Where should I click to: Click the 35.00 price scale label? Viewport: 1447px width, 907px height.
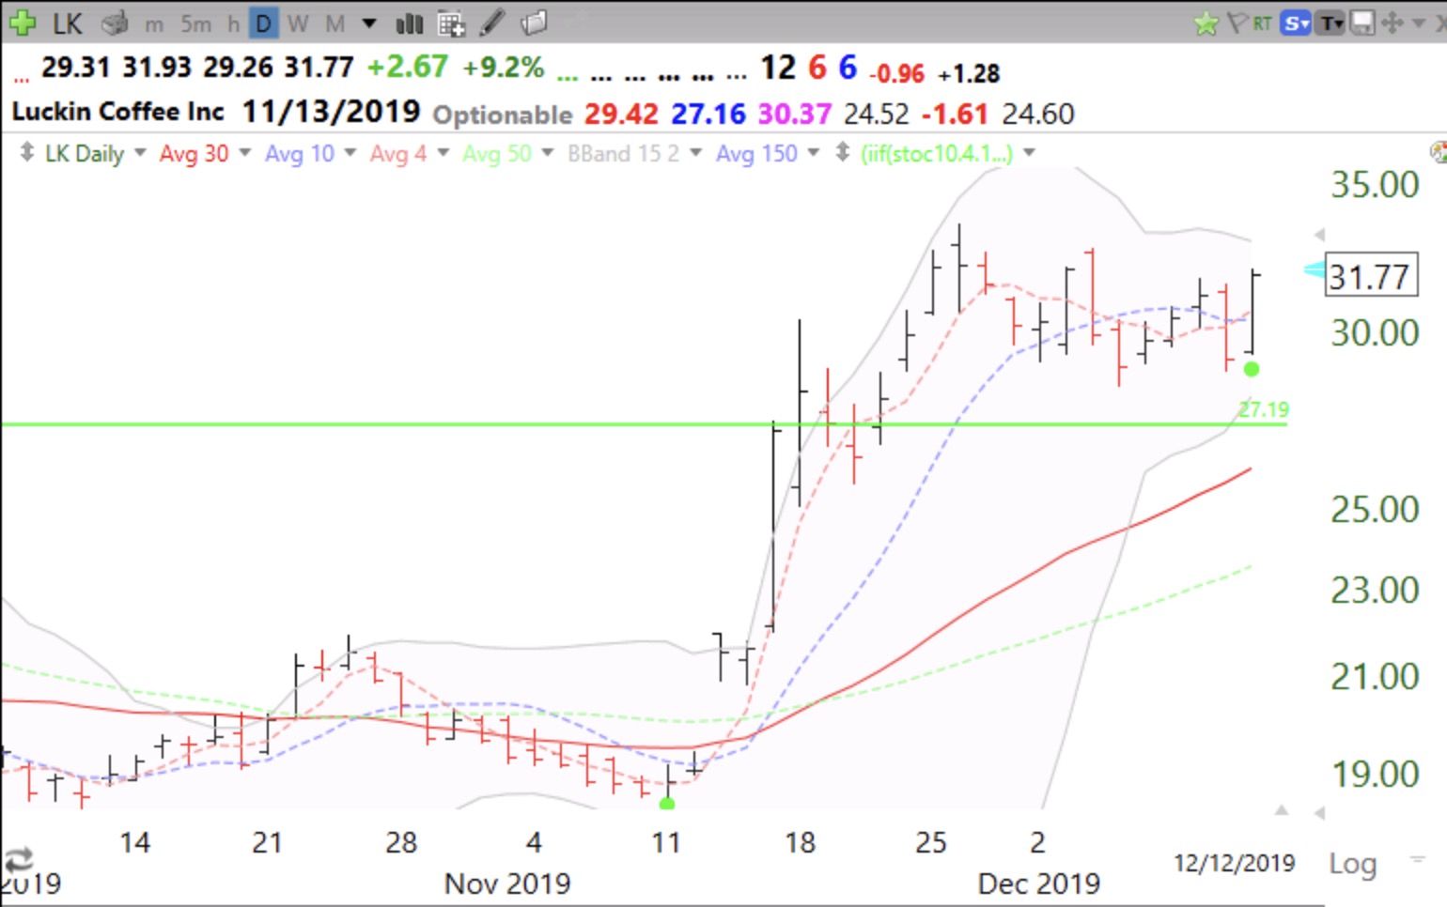tap(1375, 185)
